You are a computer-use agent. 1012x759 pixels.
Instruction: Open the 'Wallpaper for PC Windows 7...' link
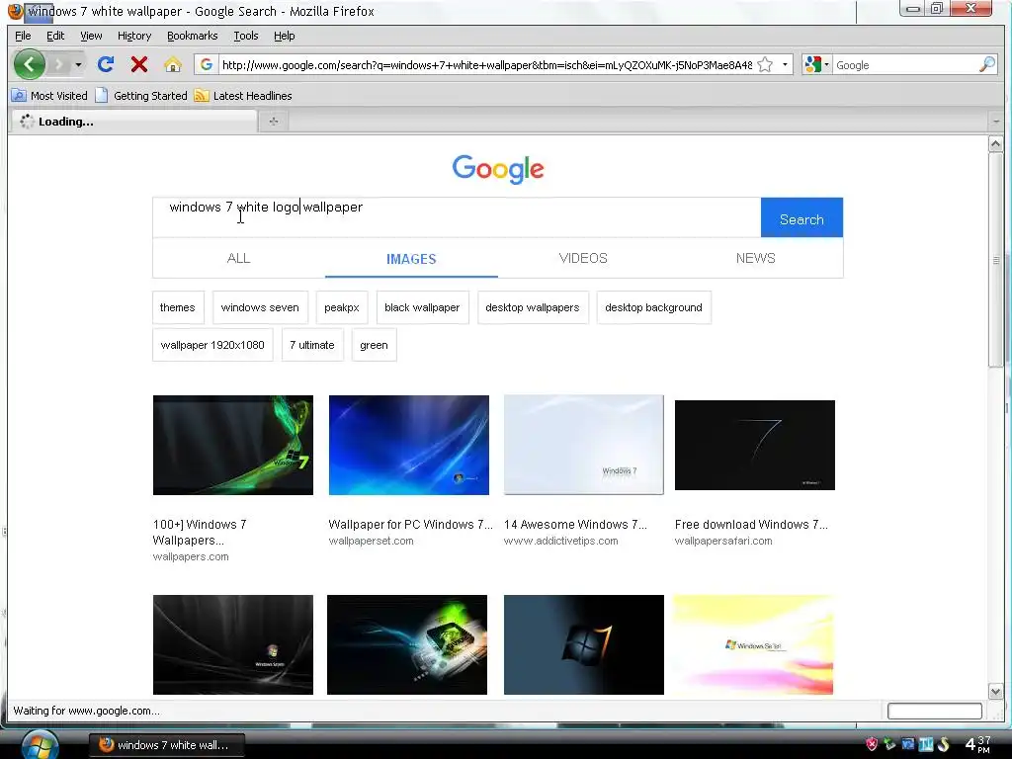point(410,525)
